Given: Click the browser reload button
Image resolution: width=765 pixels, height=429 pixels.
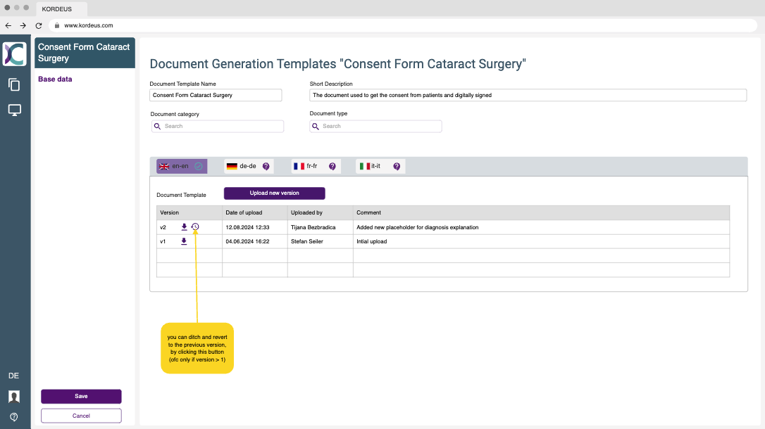Looking at the screenshot, I should 39,25.
